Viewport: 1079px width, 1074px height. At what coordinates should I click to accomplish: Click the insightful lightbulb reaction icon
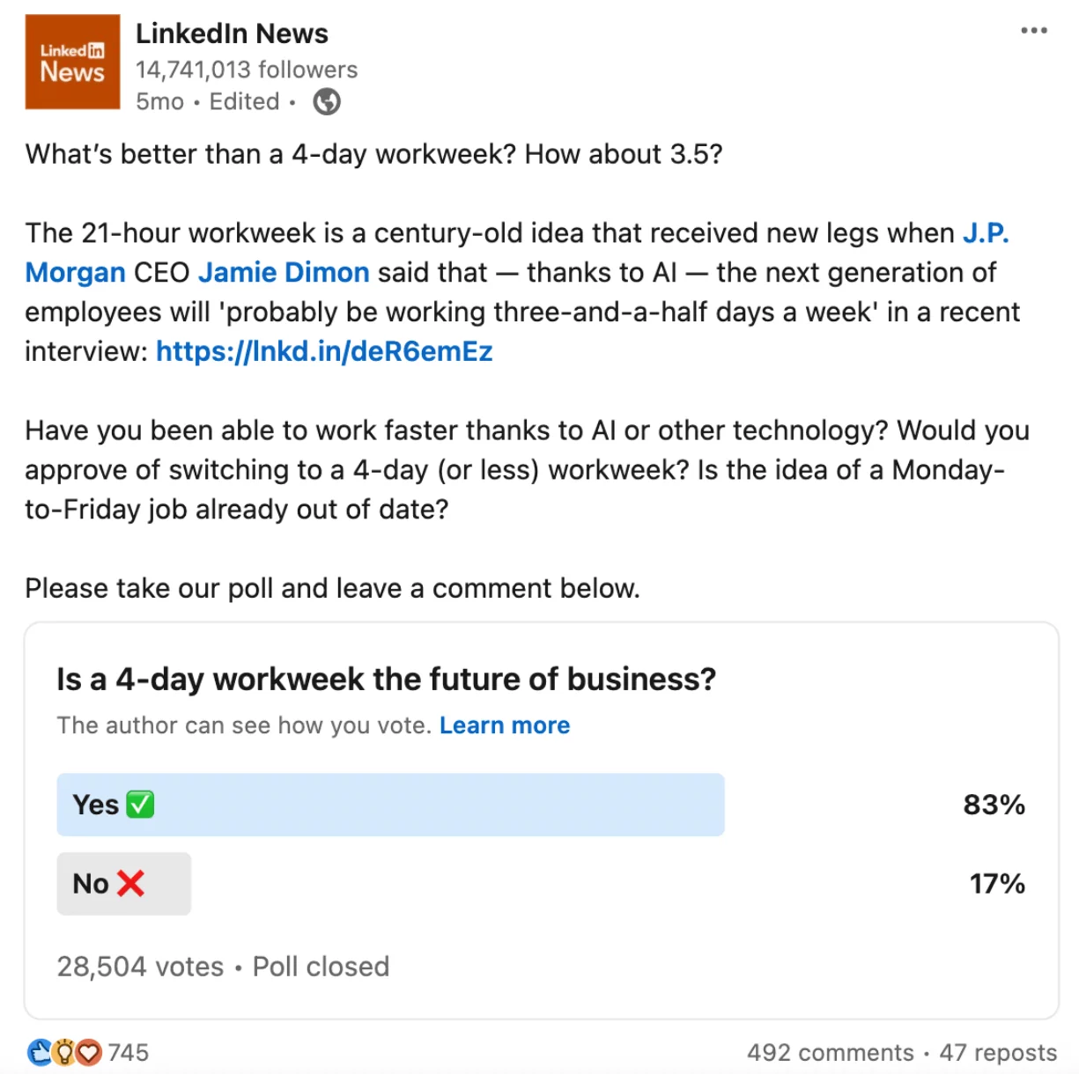click(x=64, y=1052)
